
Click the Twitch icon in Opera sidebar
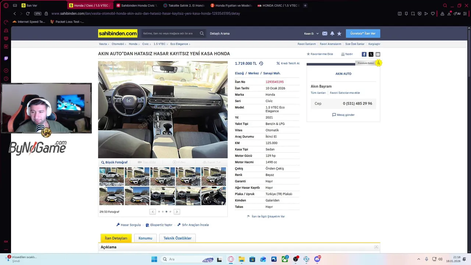[6, 58]
